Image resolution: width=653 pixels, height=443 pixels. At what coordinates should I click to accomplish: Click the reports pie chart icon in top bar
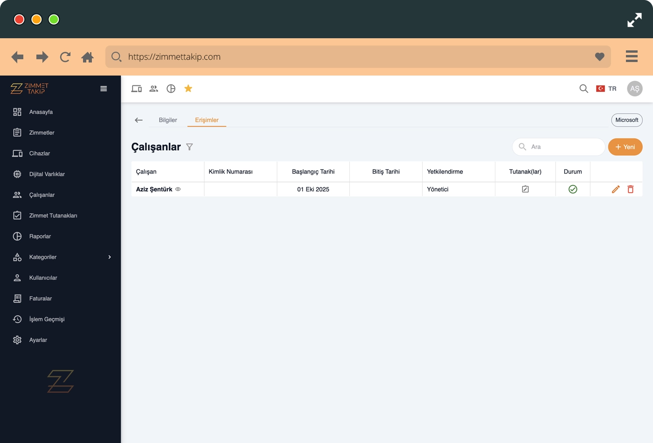tap(171, 89)
